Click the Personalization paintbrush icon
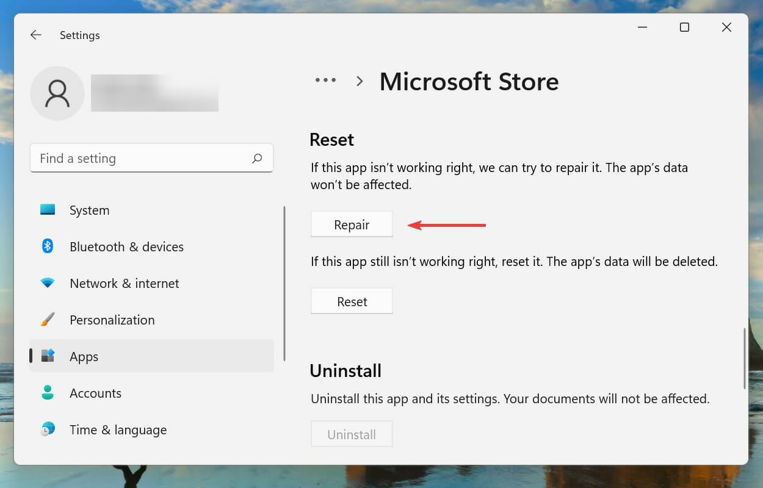The height and width of the screenshot is (488, 763). click(x=48, y=320)
